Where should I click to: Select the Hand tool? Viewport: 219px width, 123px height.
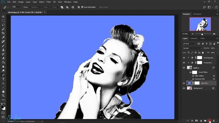click(x=3, y=92)
